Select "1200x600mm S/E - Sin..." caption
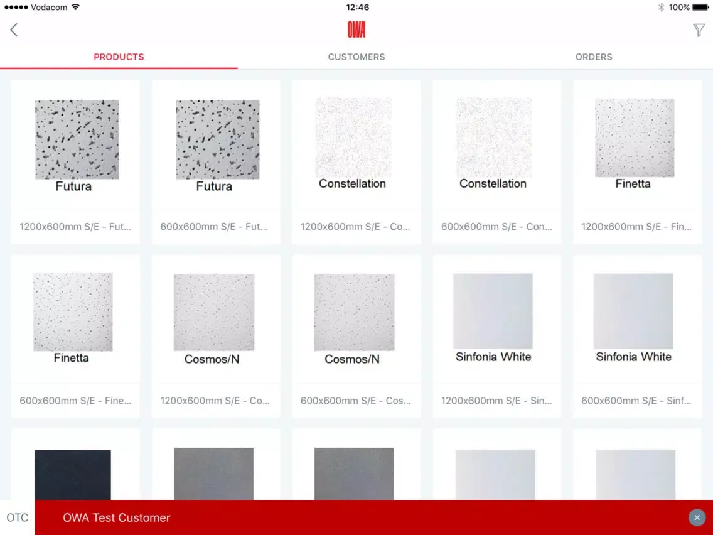The height and width of the screenshot is (535, 713). [496, 401]
